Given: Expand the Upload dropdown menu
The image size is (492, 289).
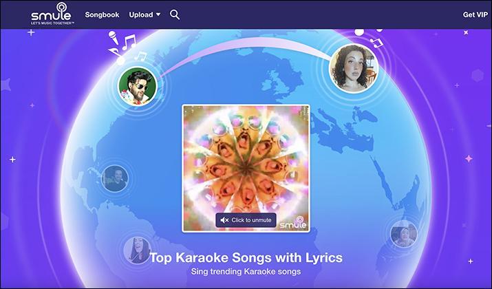Looking at the screenshot, I should [x=145, y=14].
